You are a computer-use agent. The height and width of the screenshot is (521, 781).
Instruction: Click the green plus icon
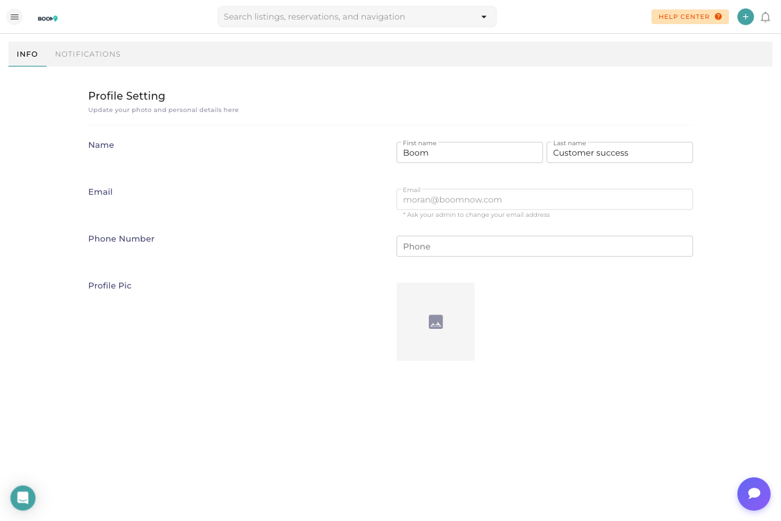pyautogui.click(x=745, y=16)
